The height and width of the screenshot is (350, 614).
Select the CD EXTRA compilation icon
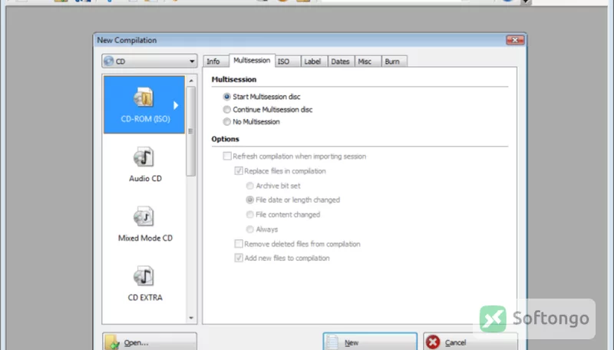point(144,276)
